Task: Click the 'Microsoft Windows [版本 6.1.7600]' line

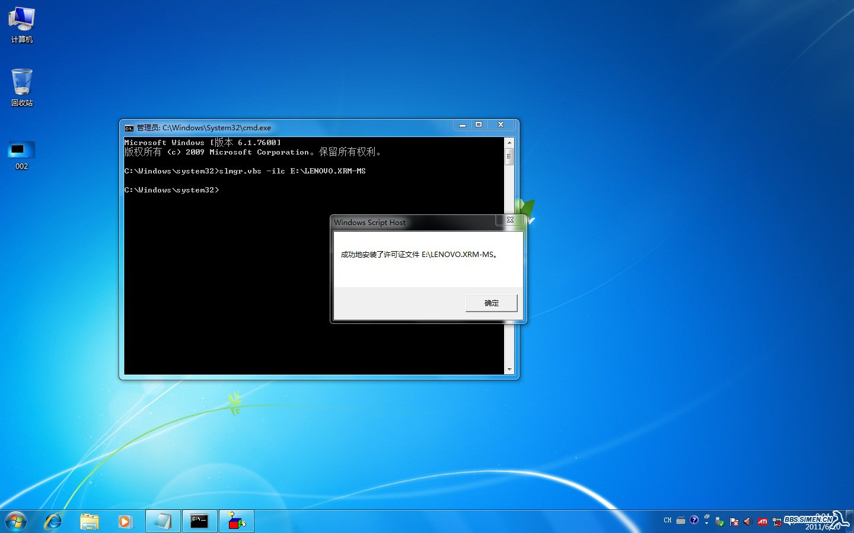Action: click(203, 143)
